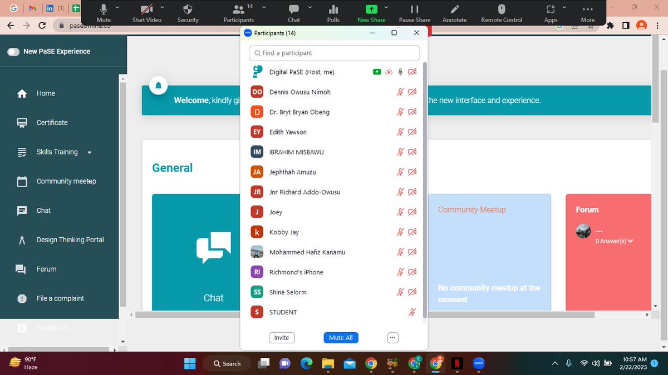Open Polls in Zoom toolbar
668x375 pixels.
(x=333, y=13)
